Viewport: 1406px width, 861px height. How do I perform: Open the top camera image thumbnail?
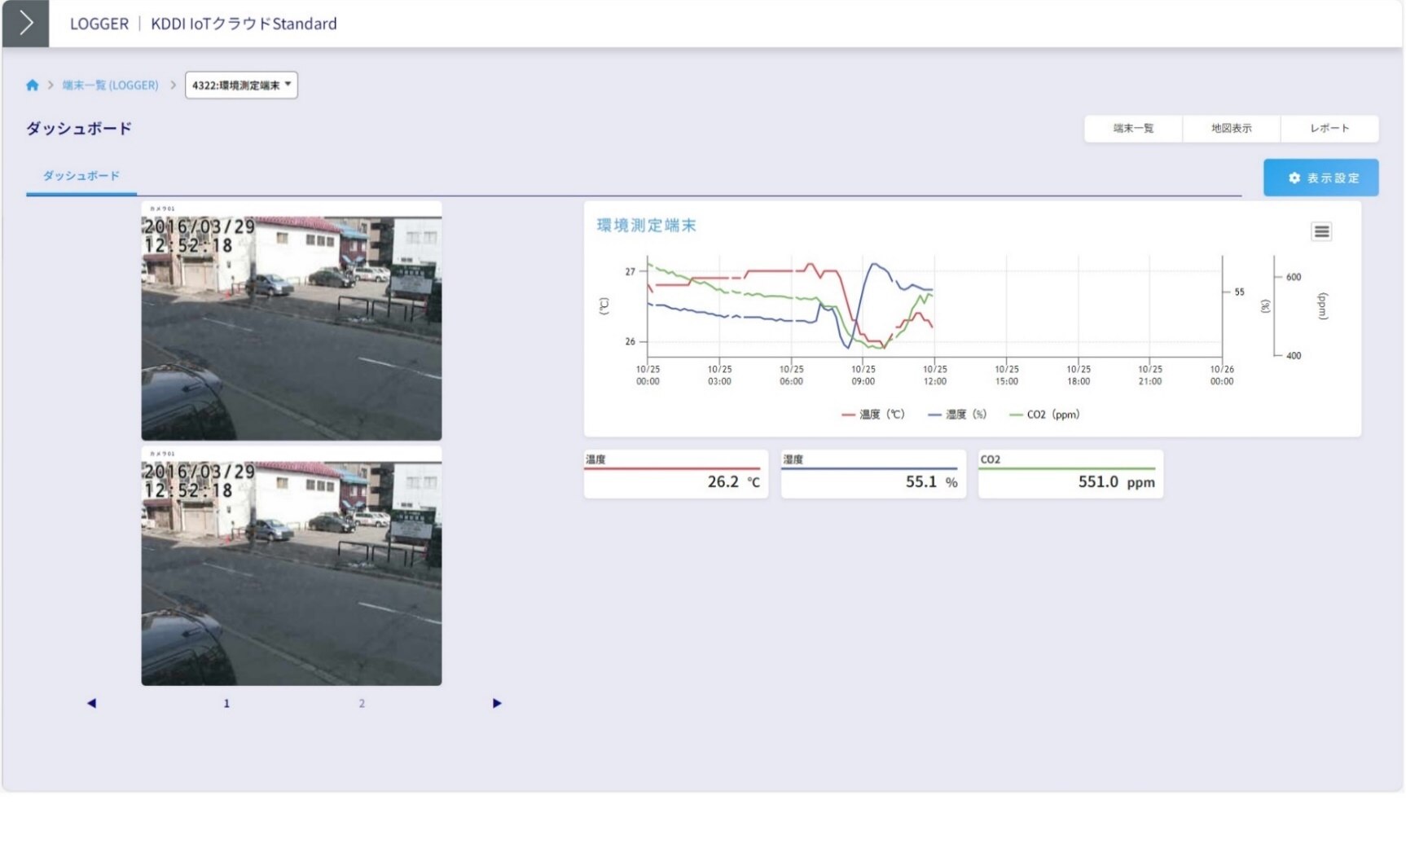coord(292,321)
